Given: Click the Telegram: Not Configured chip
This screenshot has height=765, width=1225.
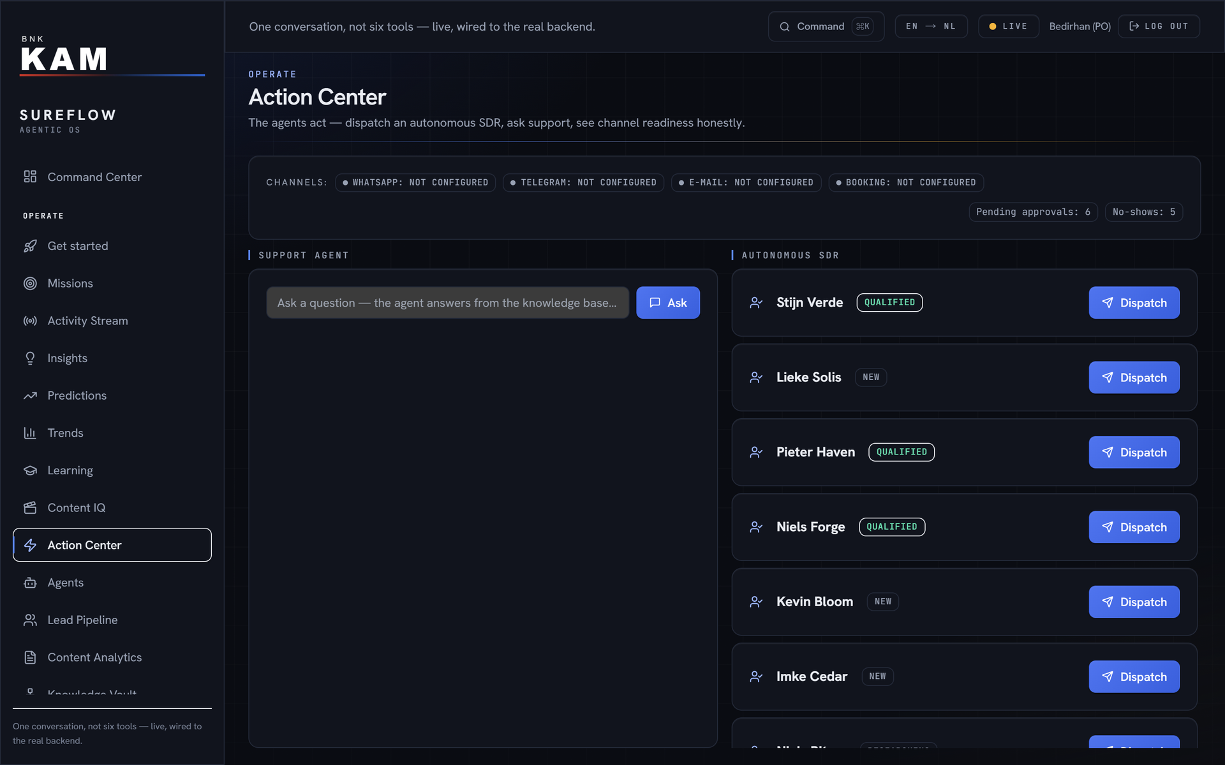Looking at the screenshot, I should [x=583, y=182].
